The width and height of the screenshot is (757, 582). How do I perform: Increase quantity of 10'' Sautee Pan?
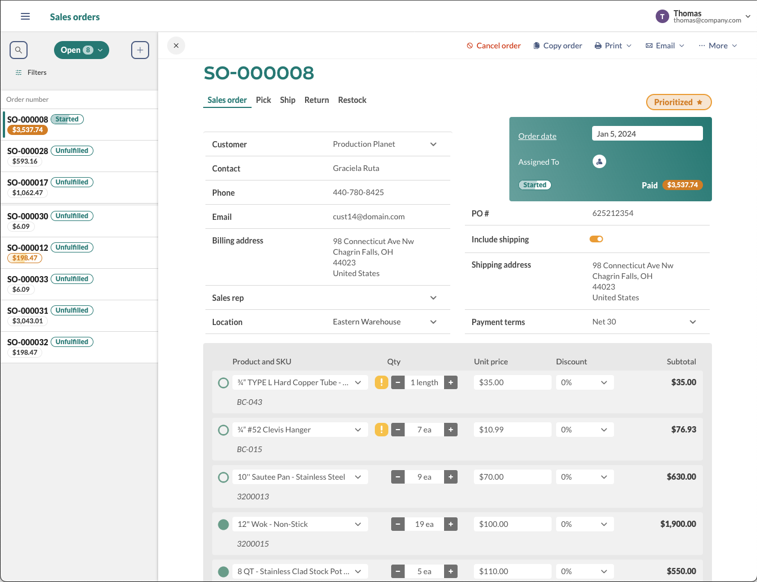[x=451, y=477]
